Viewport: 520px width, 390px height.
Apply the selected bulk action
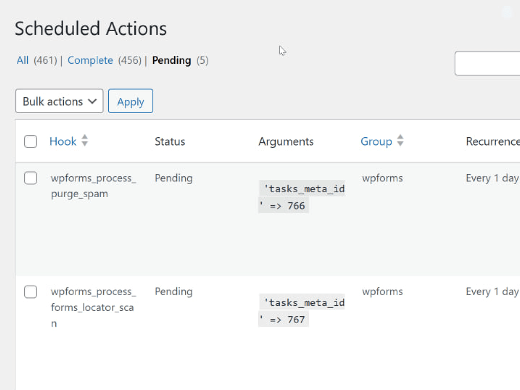[x=130, y=101]
